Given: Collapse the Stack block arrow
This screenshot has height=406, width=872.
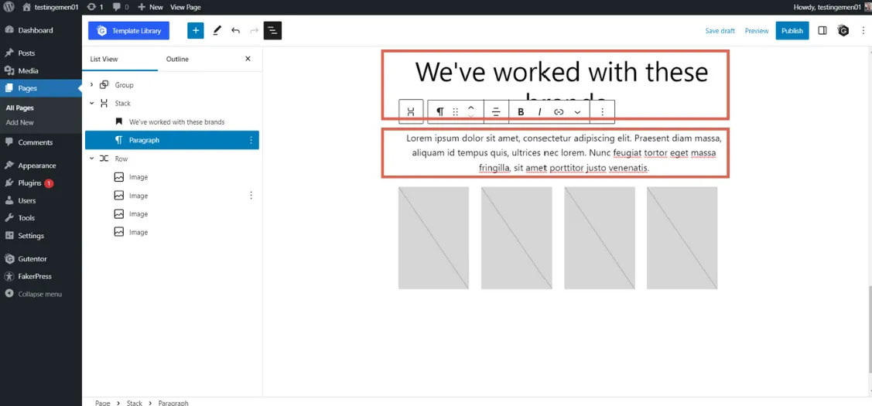Looking at the screenshot, I should coord(92,104).
